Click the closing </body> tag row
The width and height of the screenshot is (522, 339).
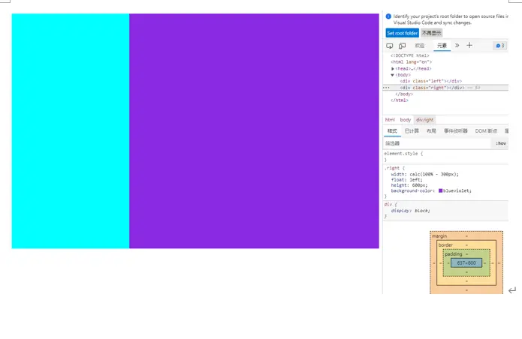pyautogui.click(x=405, y=94)
